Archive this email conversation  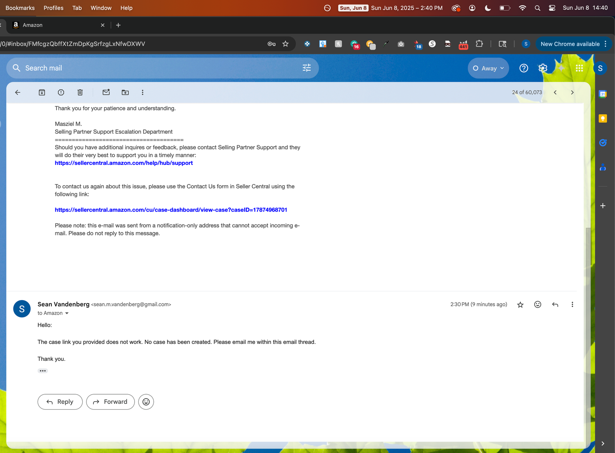click(42, 92)
